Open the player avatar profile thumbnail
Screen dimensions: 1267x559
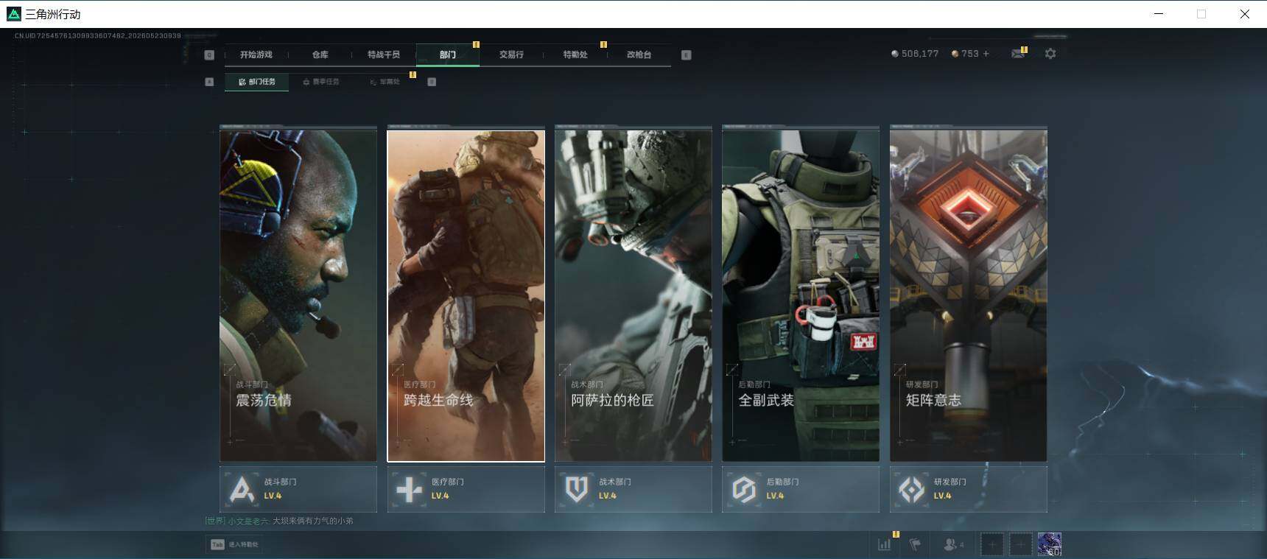pyautogui.click(x=1050, y=544)
